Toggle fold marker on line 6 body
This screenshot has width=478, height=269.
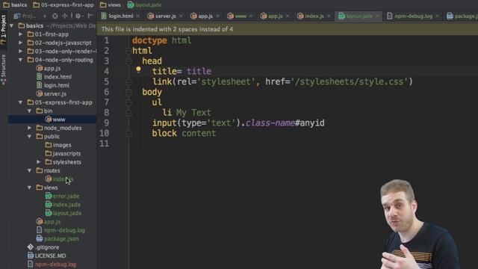click(128, 93)
